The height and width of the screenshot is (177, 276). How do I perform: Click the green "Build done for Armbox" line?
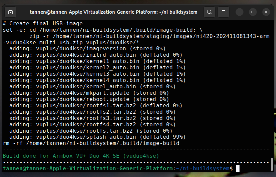81,156
